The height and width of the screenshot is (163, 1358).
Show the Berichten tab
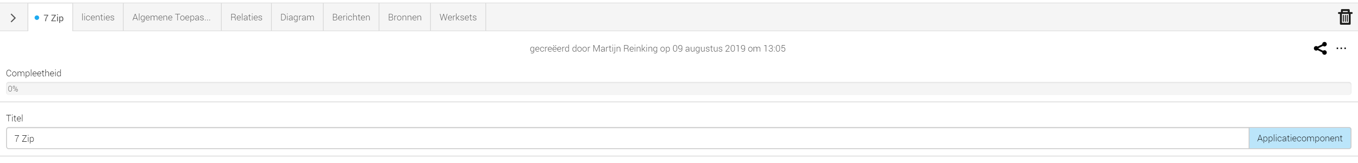click(x=351, y=17)
